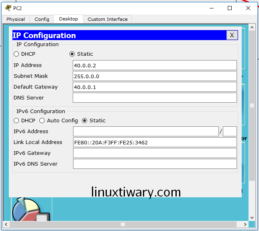Click the IP Address field showing 40.0.0.2

tap(155, 65)
